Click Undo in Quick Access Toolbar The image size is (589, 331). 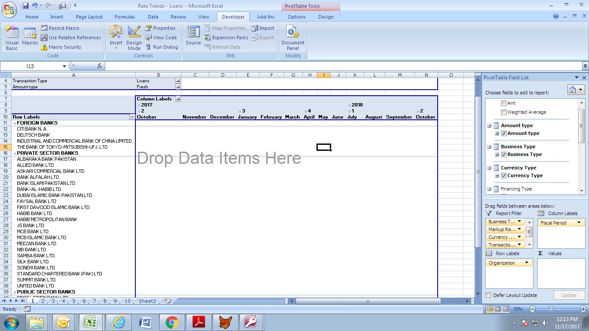(x=34, y=6)
